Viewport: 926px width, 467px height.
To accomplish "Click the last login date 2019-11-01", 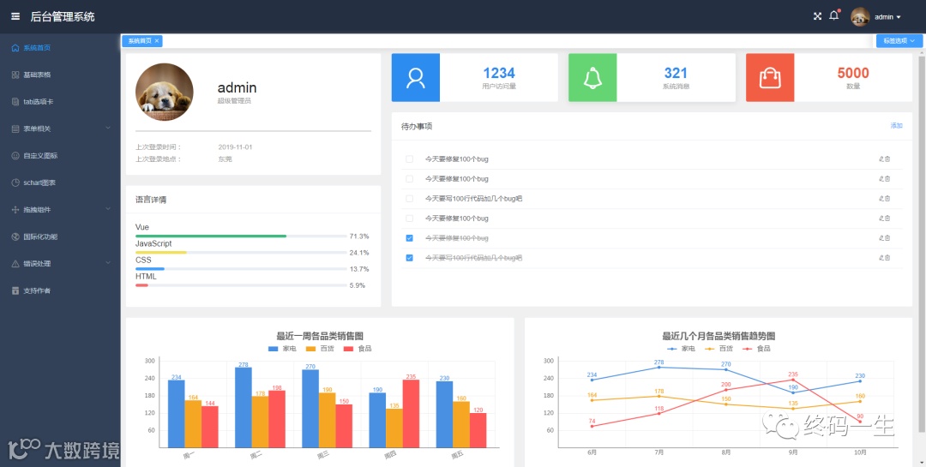I will click(x=235, y=147).
